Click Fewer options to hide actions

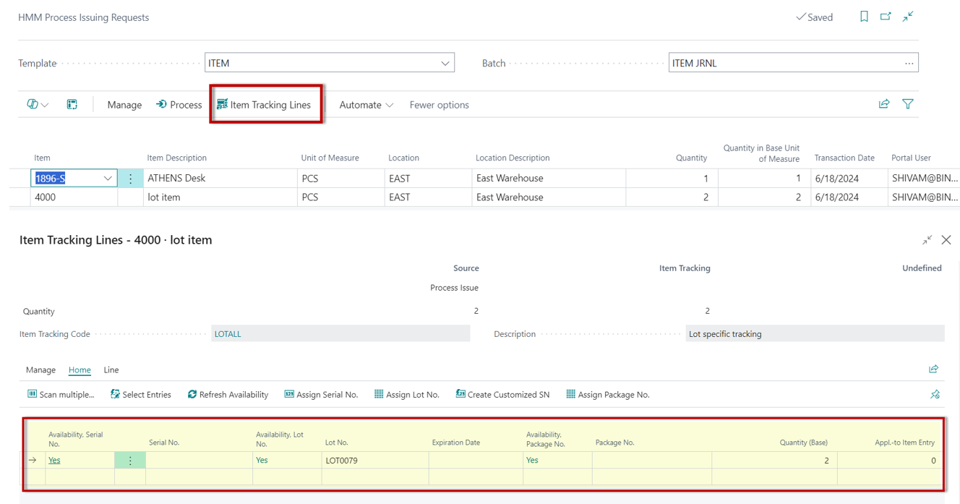[439, 104]
